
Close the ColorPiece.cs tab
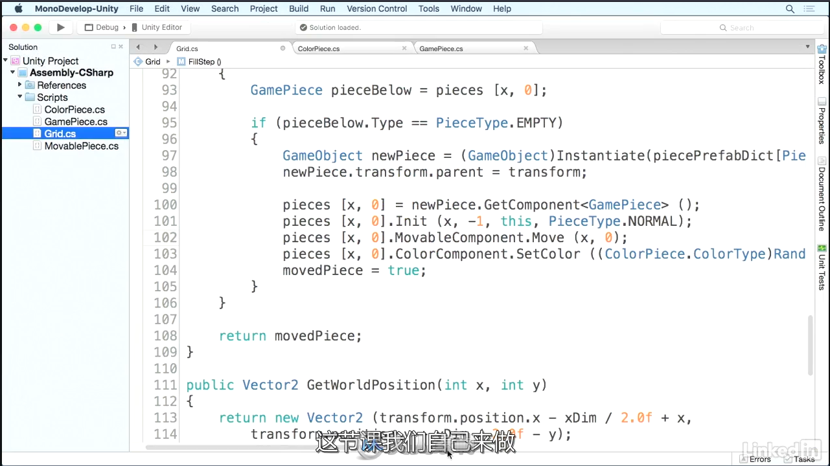point(404,48)
